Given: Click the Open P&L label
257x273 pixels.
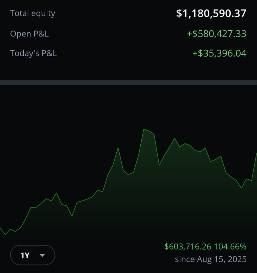Looking at the screenshot, I should point(29,34).
